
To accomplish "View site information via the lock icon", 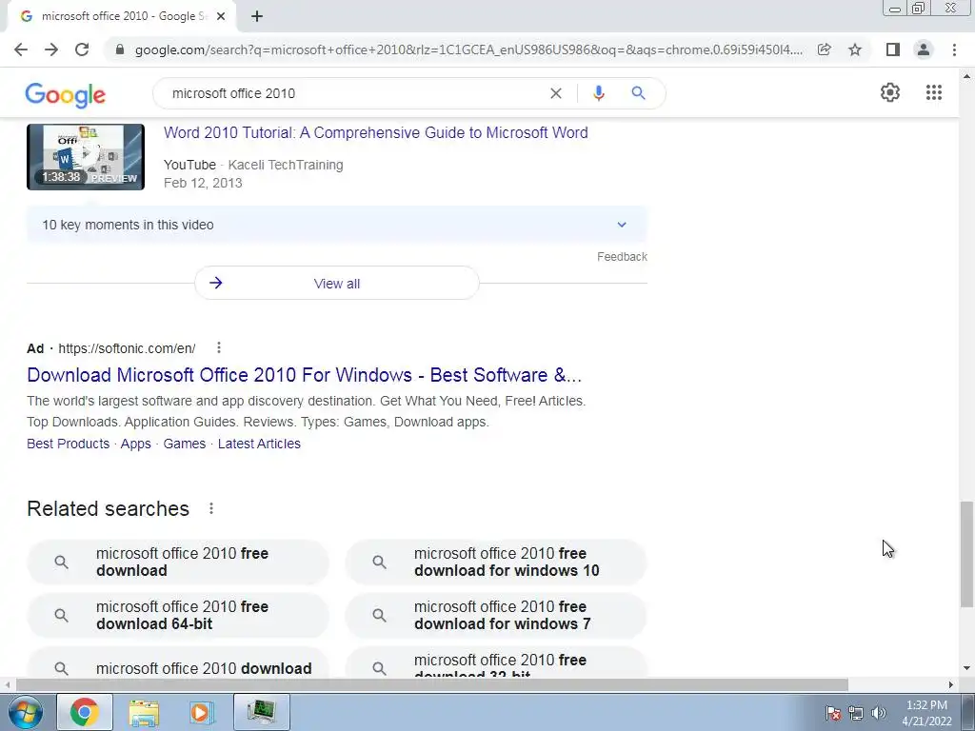I will pyautogui.click(x=120, y=49).
